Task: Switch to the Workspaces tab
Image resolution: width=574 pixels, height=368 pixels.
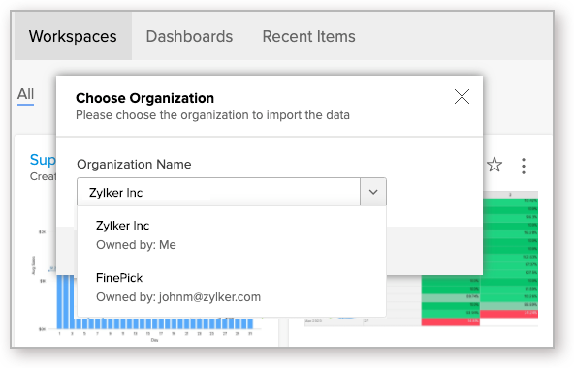Action: point(73,36)
